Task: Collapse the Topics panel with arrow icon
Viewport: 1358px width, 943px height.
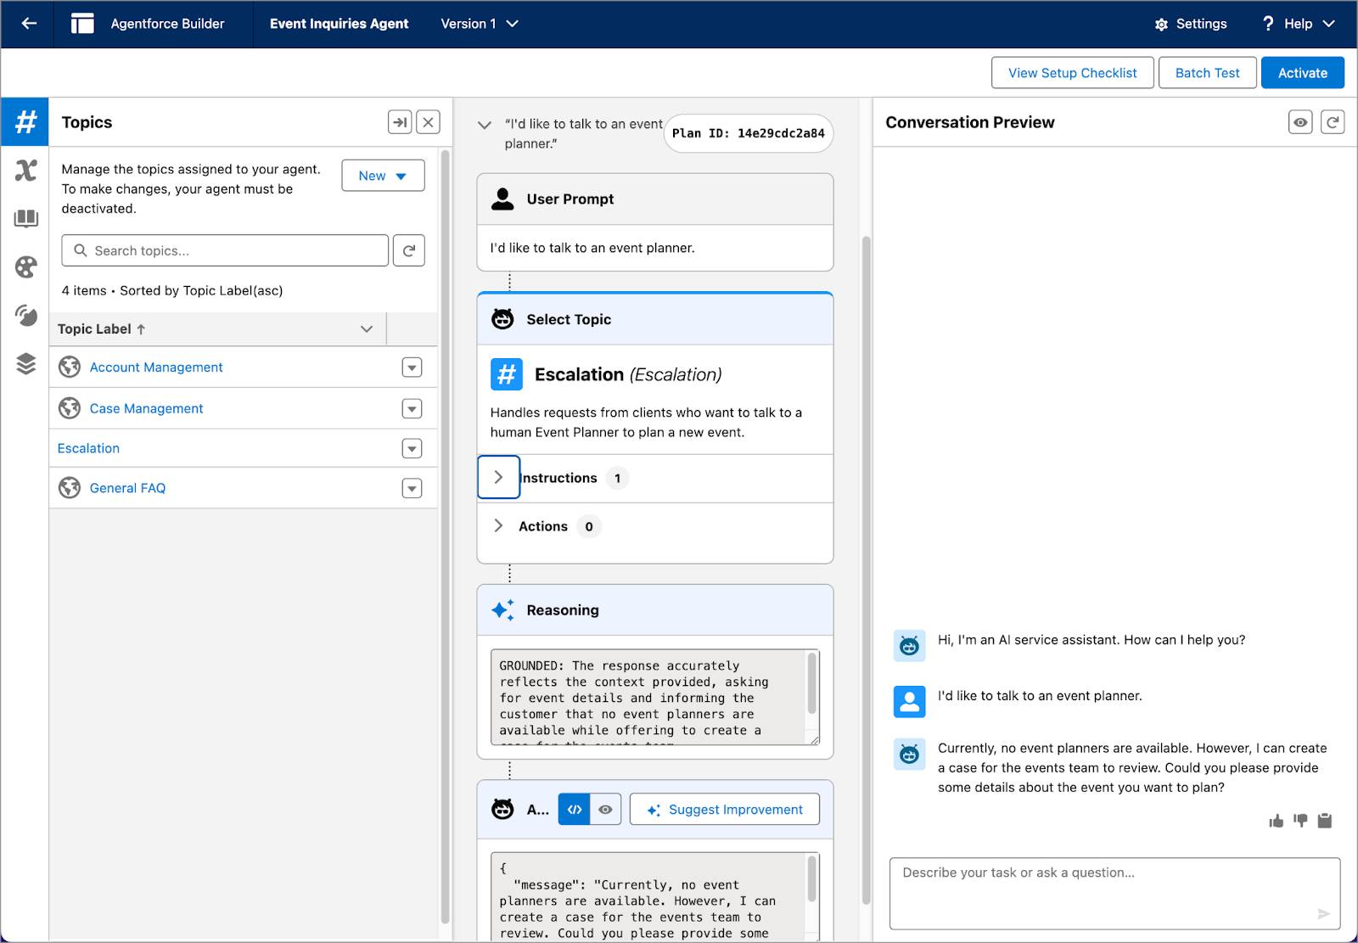Action: coord(400,122)
